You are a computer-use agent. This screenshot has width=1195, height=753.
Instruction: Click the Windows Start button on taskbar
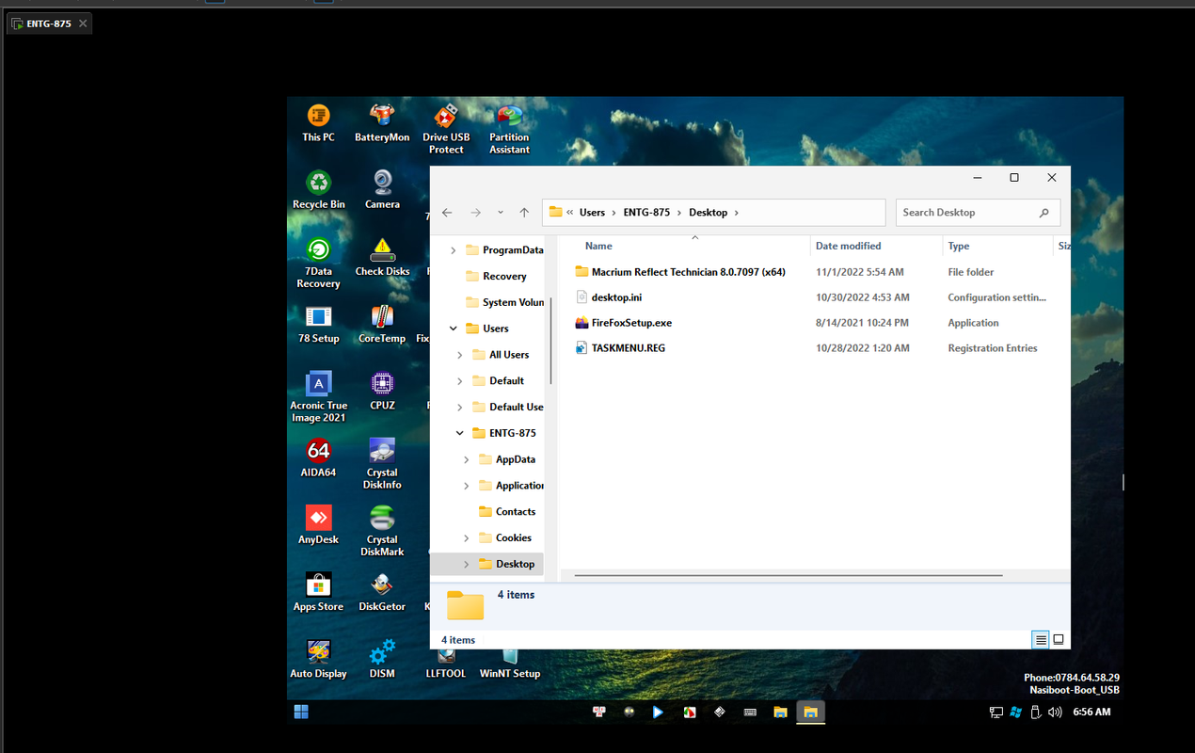point(301,713)
